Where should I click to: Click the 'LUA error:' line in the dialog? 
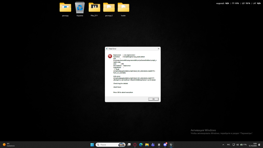tap(117, 76)
